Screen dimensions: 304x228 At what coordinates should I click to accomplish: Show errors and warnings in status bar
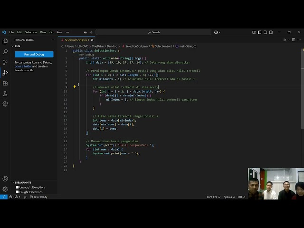pos(15,197)
